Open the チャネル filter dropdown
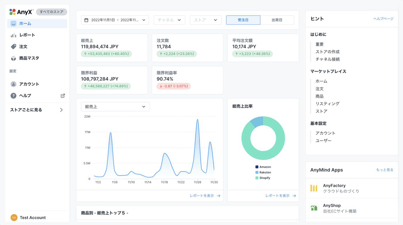This screenshot has height=225, width=403. tap(169, 20)
